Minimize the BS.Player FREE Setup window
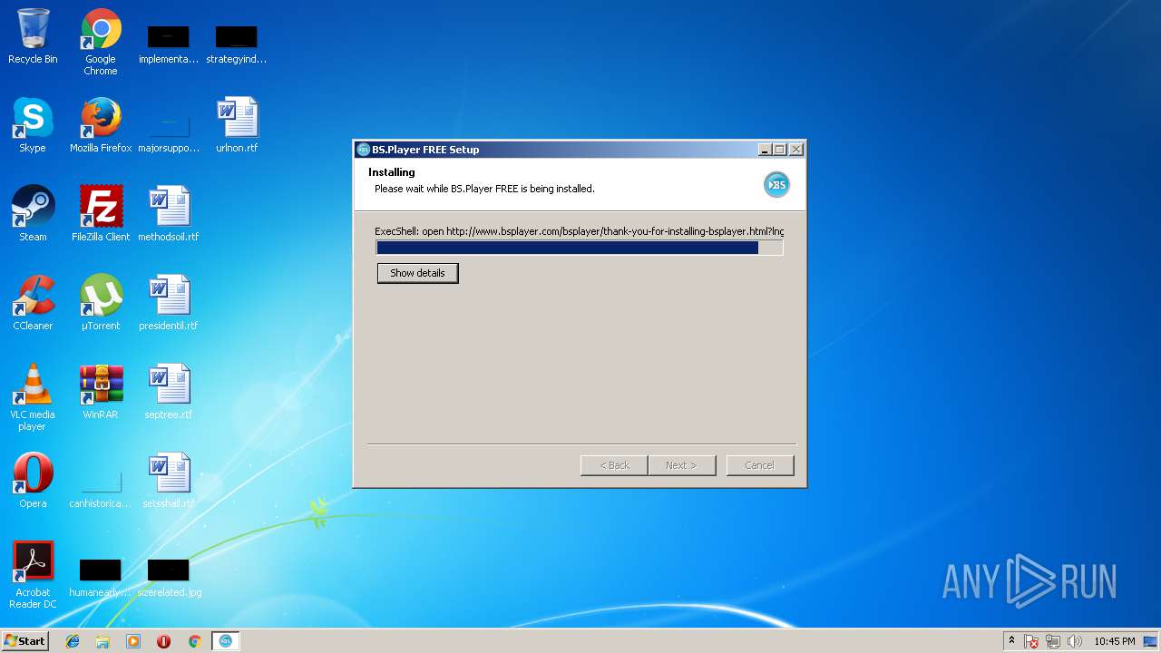The width and height of the screenshot is (1161, 653). [x=765, y=150]
